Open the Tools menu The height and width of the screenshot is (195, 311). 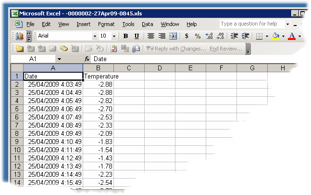click(x=128, y=24)
